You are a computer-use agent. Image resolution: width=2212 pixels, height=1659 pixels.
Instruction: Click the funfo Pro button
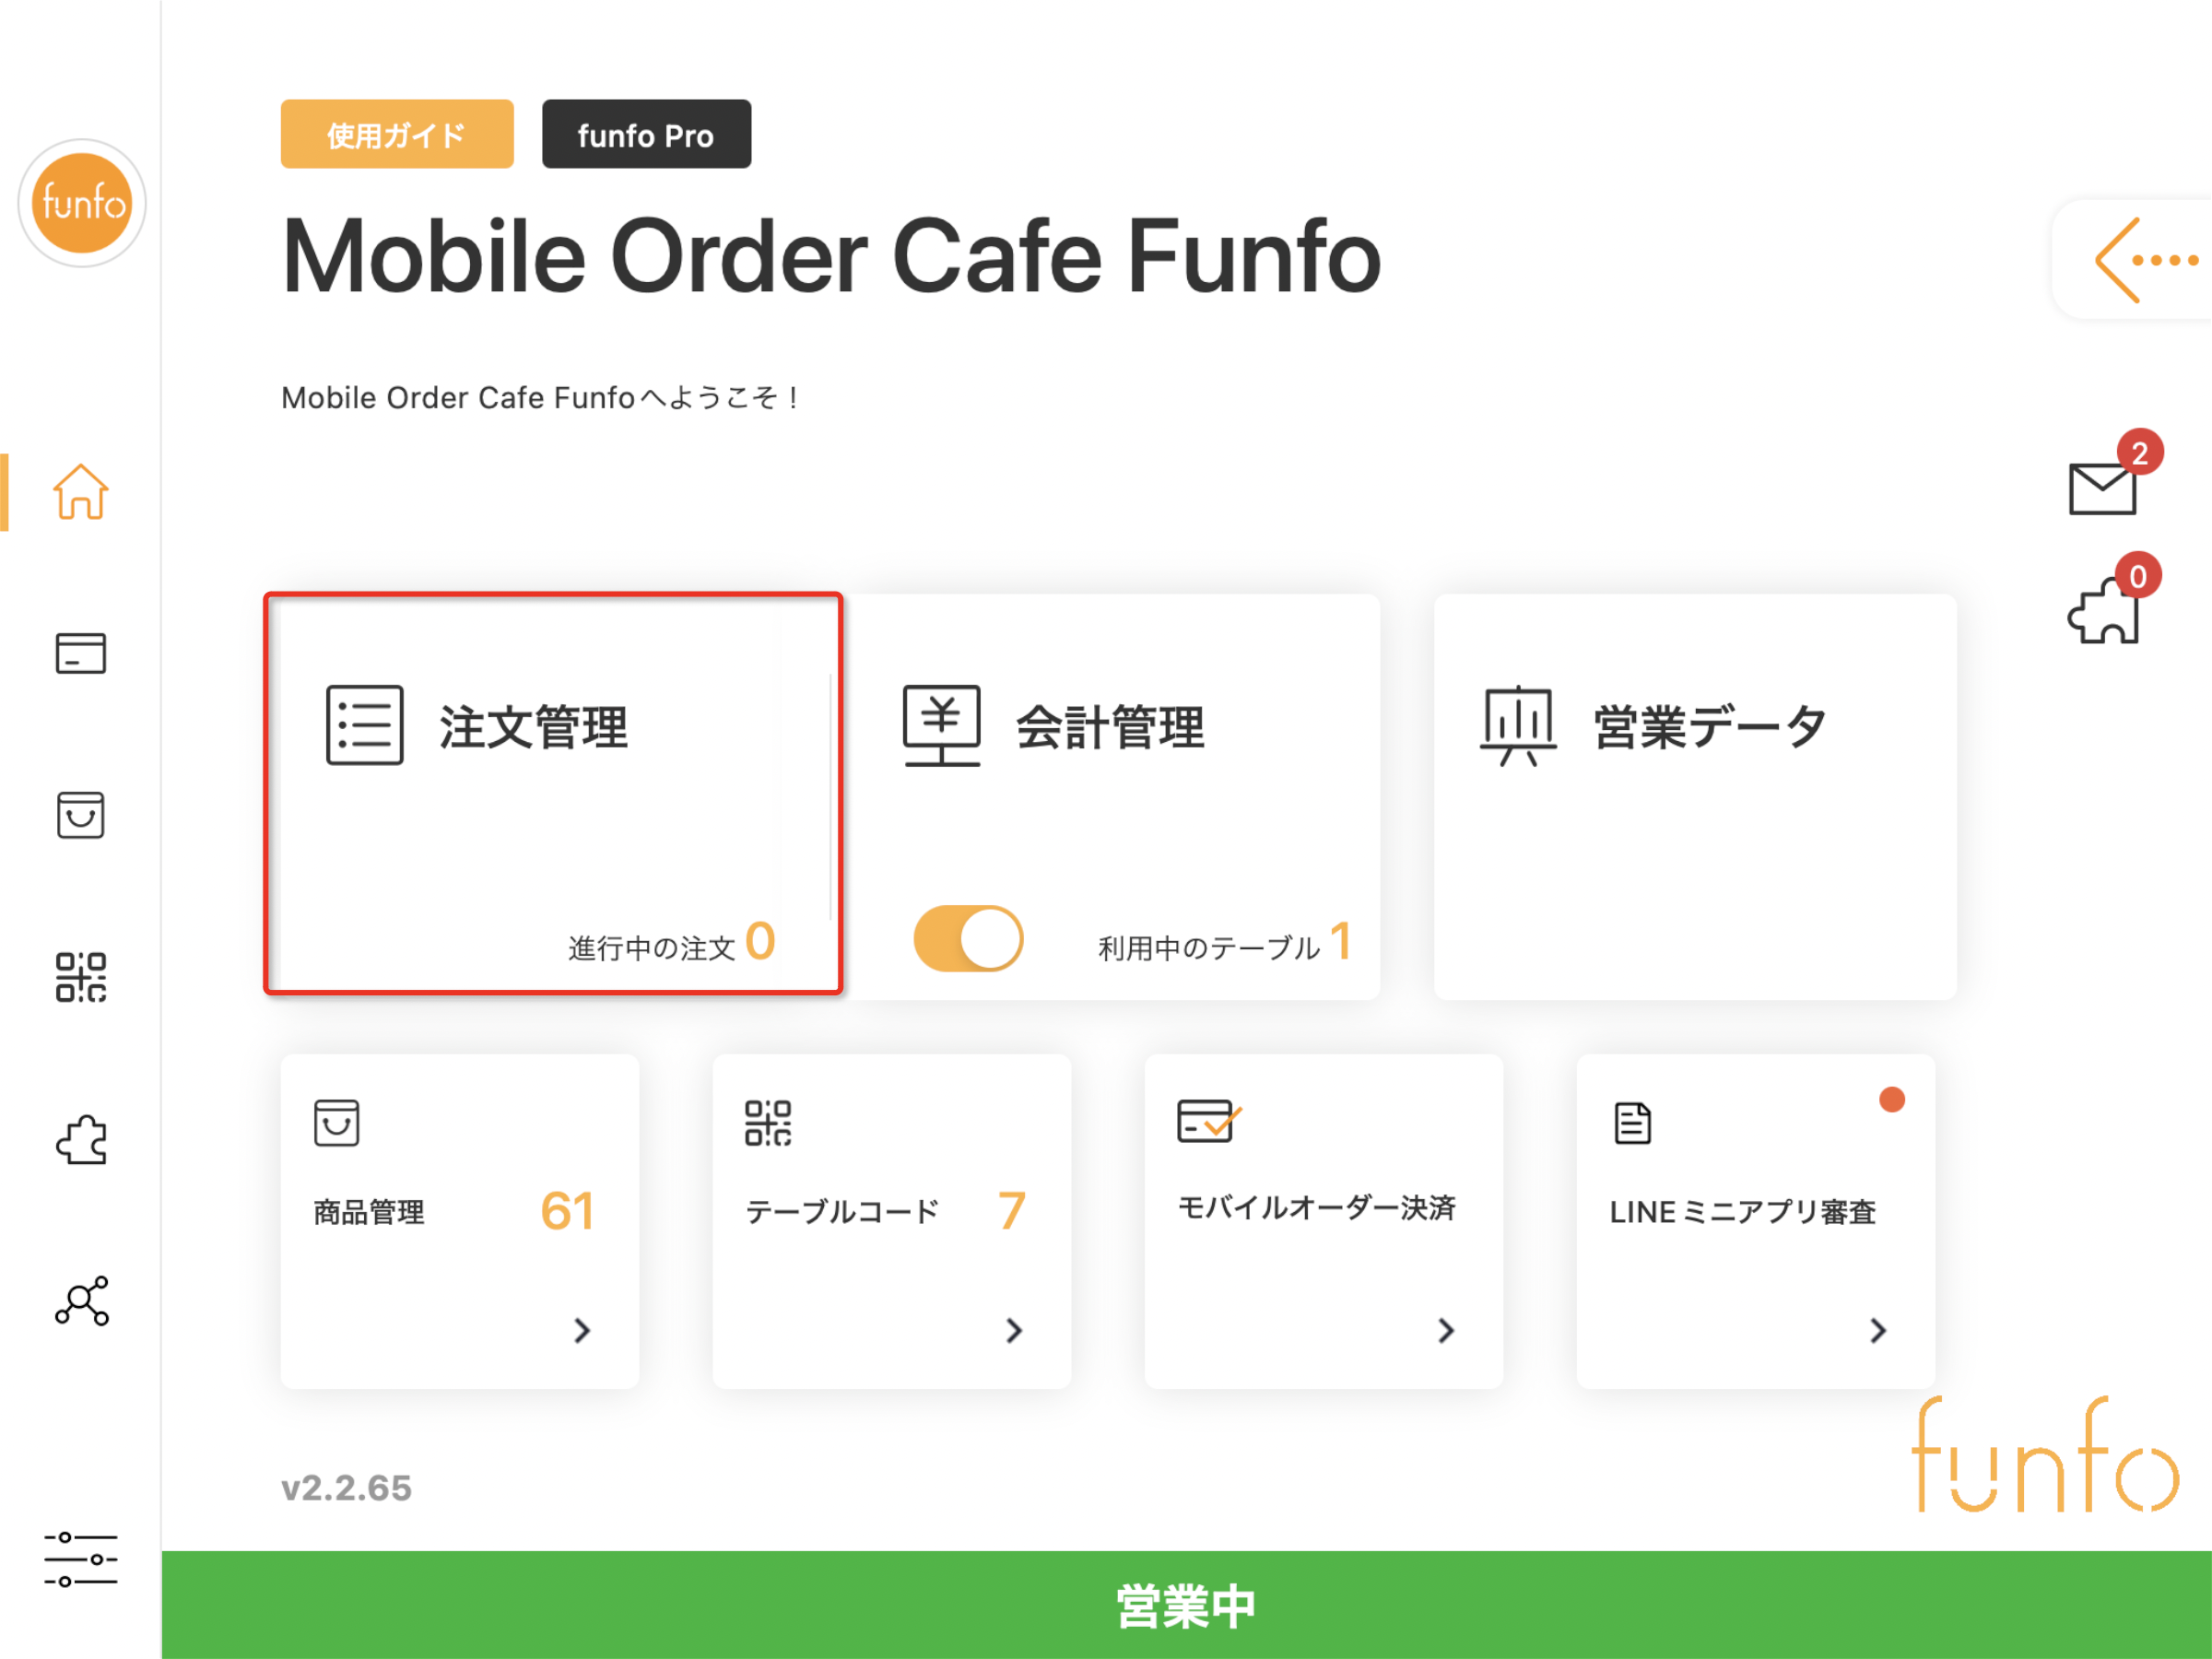(646, 134)
